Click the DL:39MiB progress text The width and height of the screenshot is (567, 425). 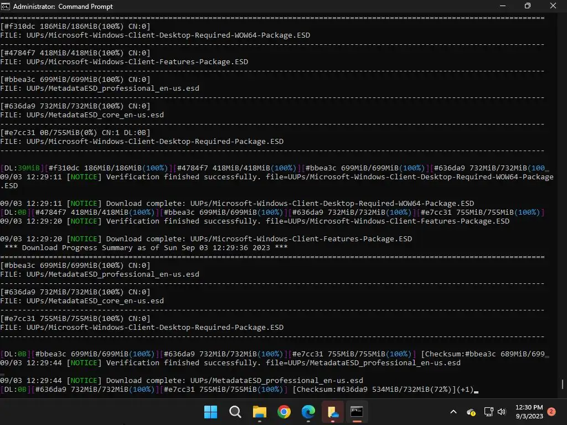coord(22,168)
